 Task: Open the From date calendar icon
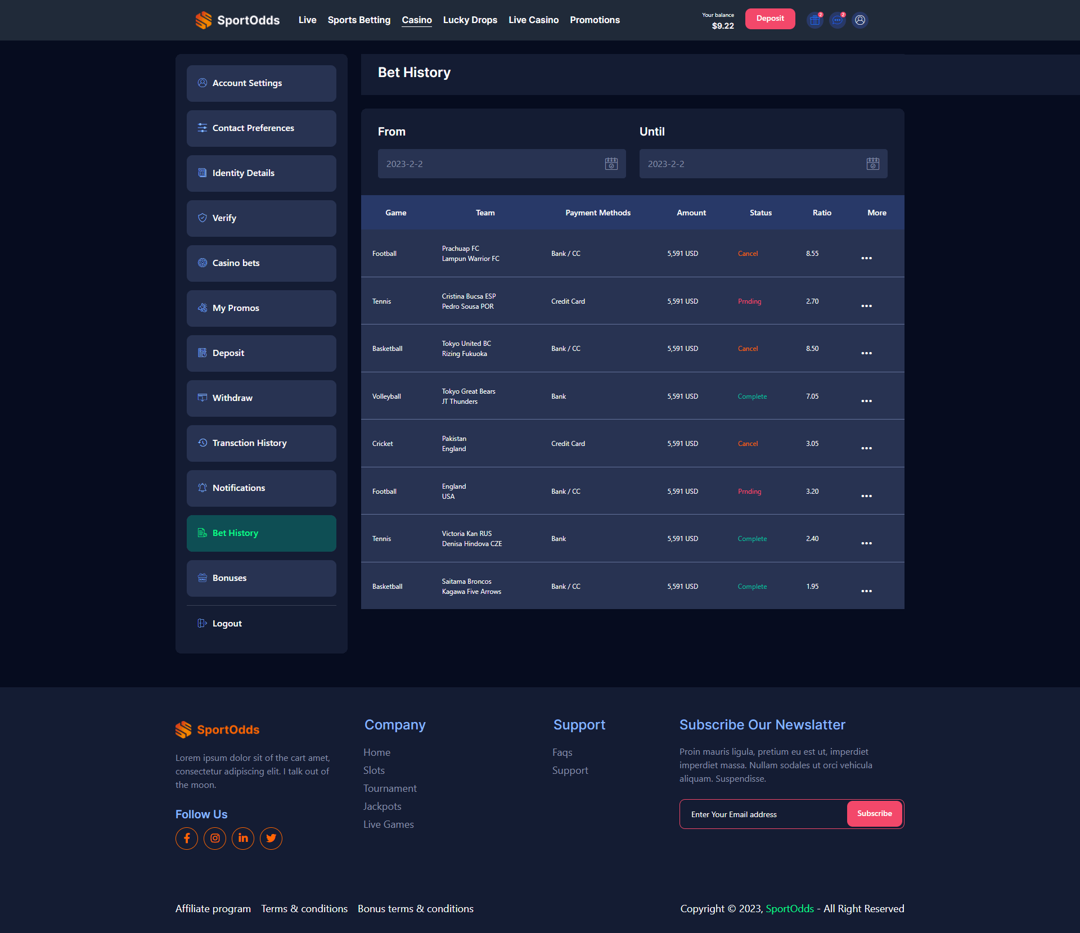611,164
